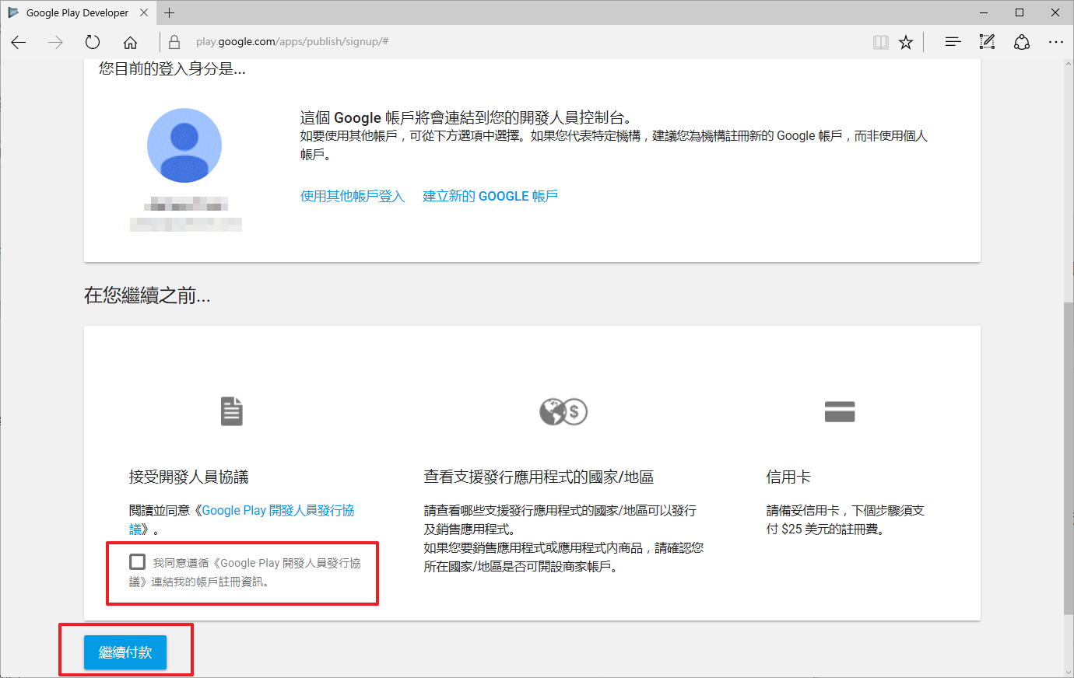Click the padlock site security icon
The width and height of the screenshot is (1074, 678).
[x=174, y=42]
